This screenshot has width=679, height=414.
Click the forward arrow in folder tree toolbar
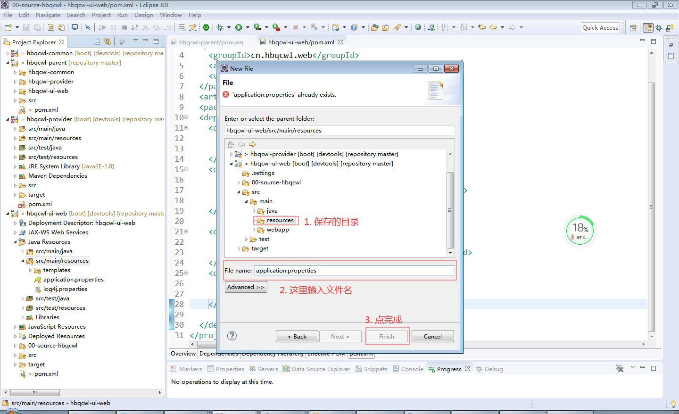tap(252, 144)
